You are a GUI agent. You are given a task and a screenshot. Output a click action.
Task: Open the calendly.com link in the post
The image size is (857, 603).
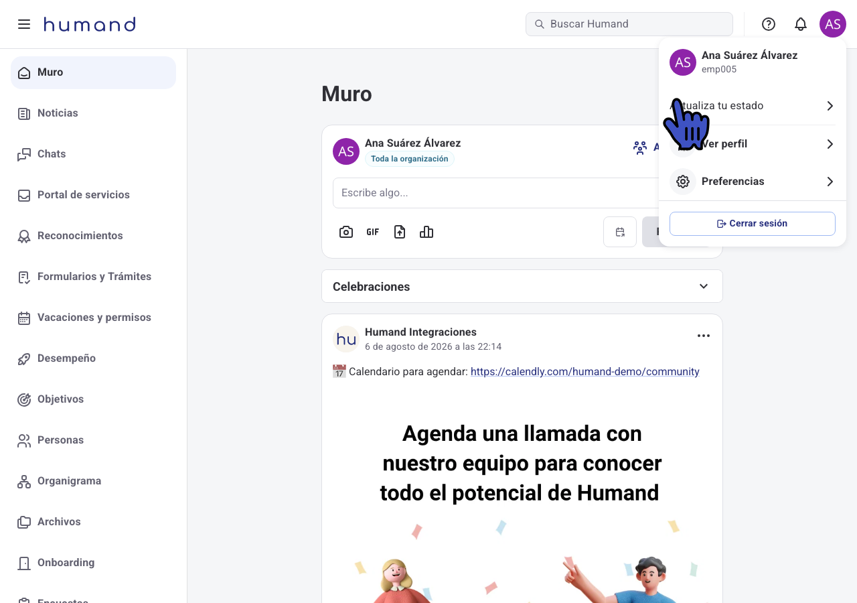(x=585, y=371)
